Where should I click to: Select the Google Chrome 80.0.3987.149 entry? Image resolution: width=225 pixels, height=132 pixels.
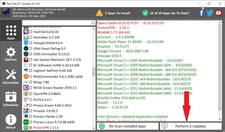(x=123, y=51)
